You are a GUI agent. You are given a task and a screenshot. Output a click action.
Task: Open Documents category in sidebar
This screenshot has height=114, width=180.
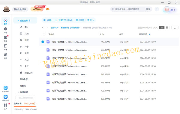pos(24,34)
